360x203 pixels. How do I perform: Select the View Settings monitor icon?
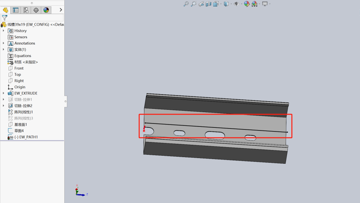coord(264,4)
